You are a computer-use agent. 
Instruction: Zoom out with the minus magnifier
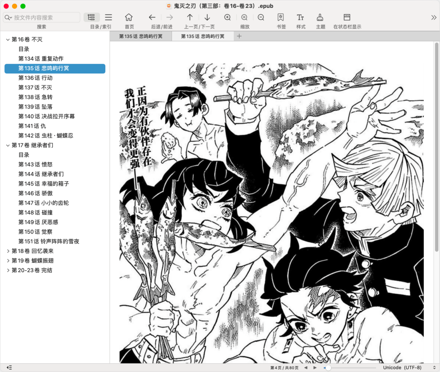coord(261,17)
